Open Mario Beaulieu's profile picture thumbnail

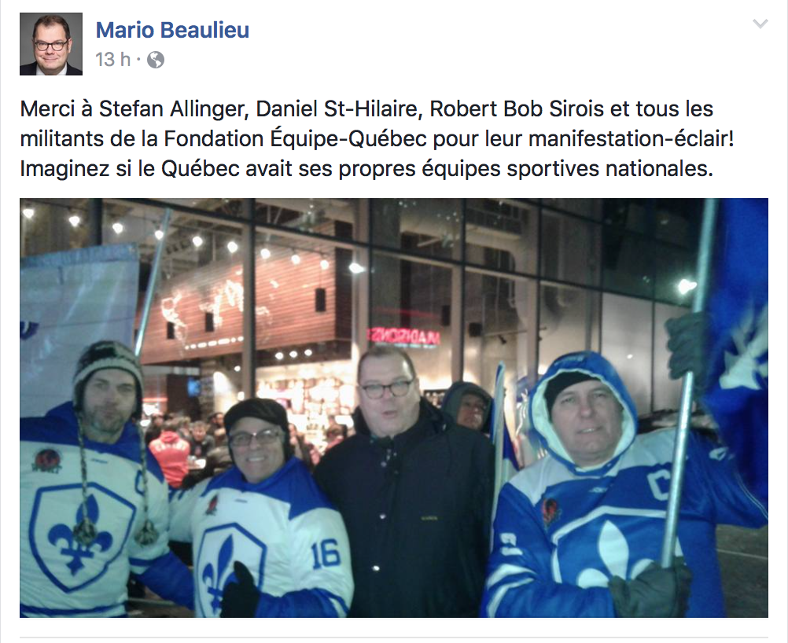pos(51,44)
